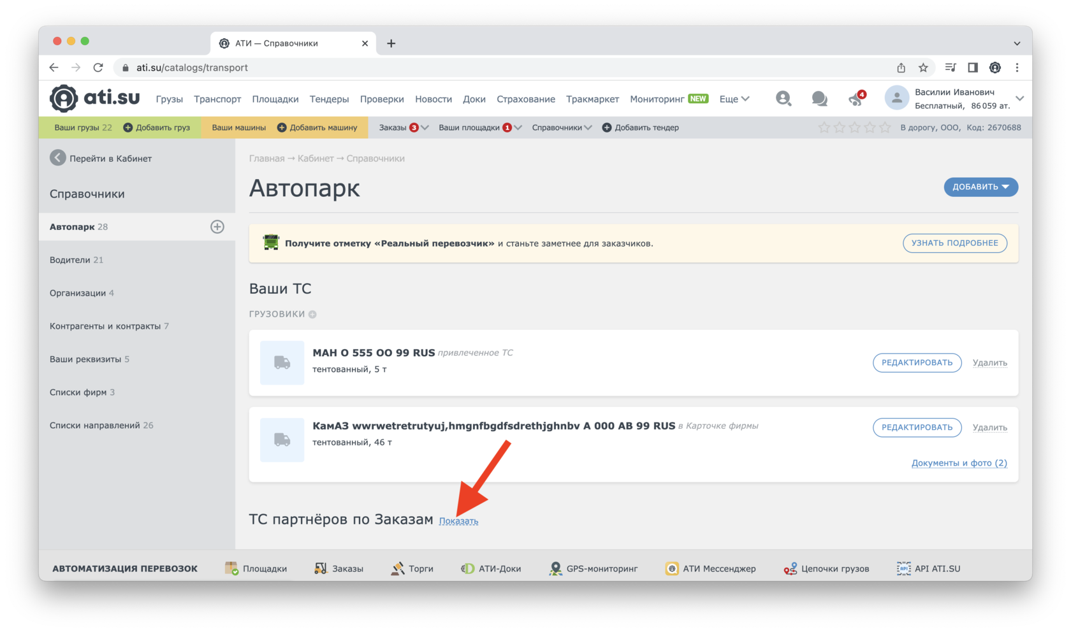Open Торги in automation footer
1071x632 pixels.
pyautogui.click(x=412, y=568)
